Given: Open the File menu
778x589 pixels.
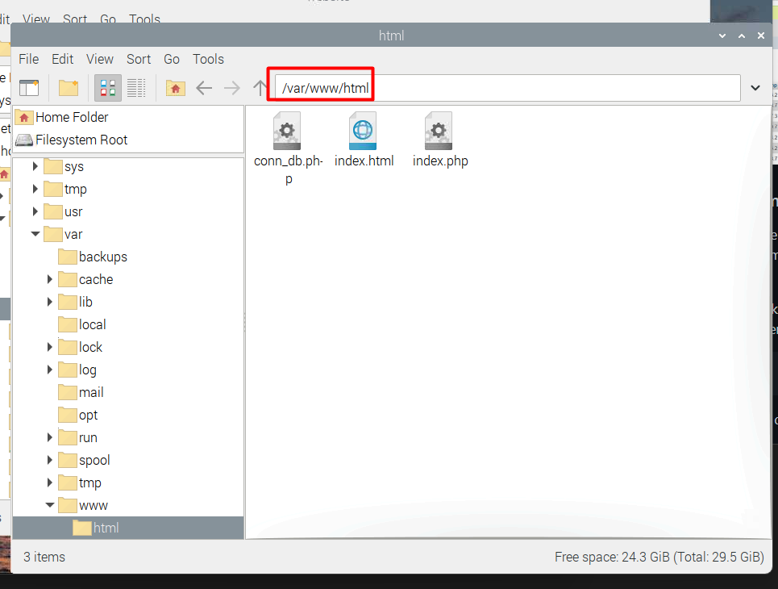Looking at the screenshot, I should click(29, 59).
